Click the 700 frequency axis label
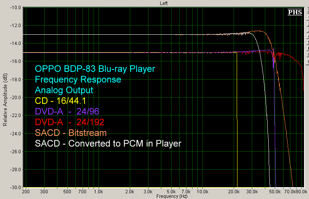The image size is (309, 199). pos(82,192)
